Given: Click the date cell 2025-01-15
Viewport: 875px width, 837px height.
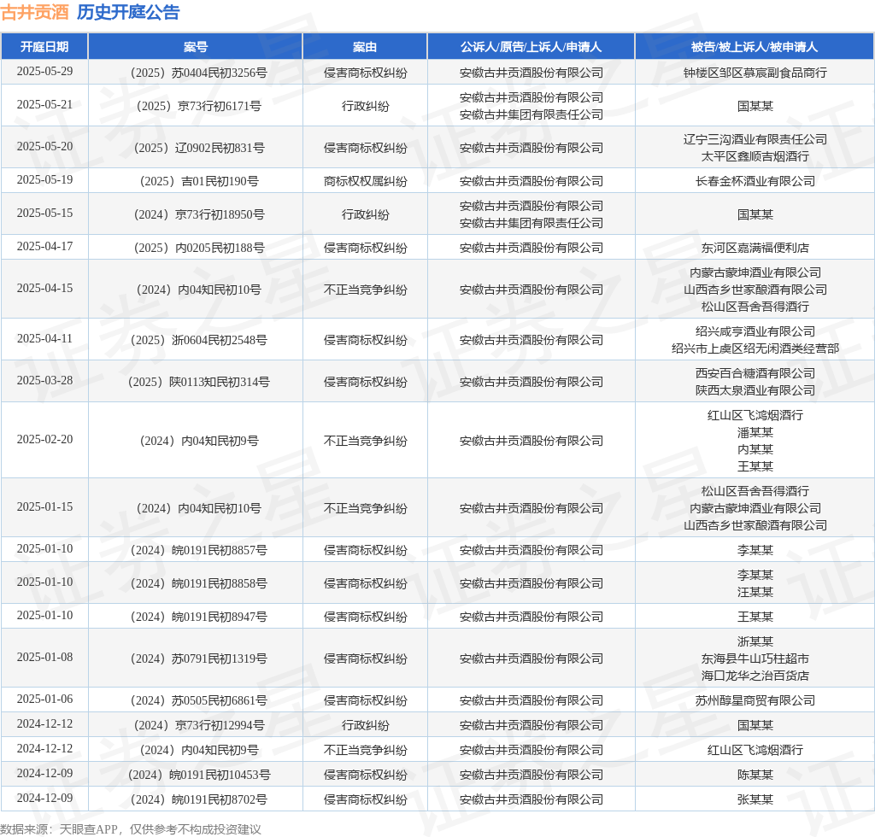Looking at the screenshot, I should pyautogui.click(x=44, y=507).
